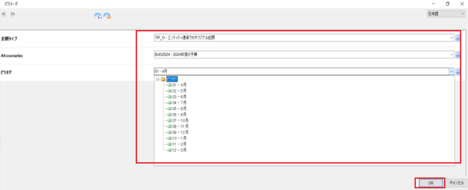Toggle the ピリオド combo box arrow
The image size is (468, 190).
pos(452,71)
